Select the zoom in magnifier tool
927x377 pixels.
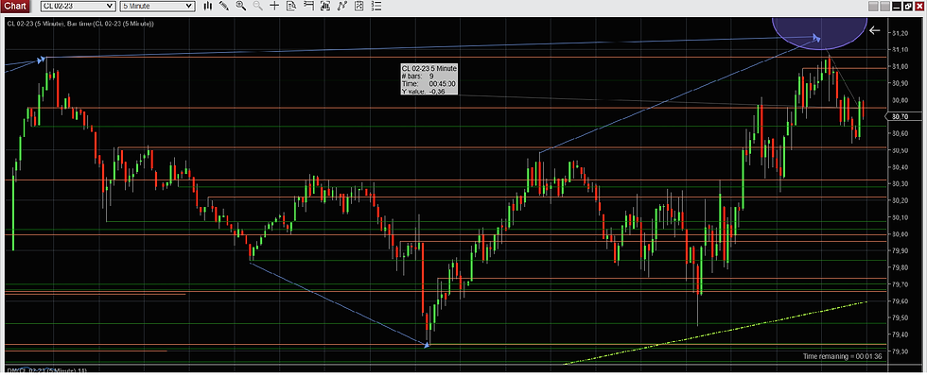(240, 6)
